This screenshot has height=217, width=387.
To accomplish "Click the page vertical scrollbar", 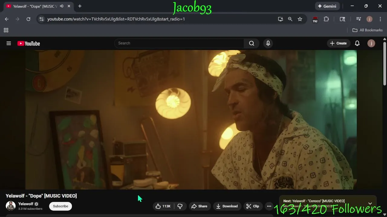I will [385, 63].
